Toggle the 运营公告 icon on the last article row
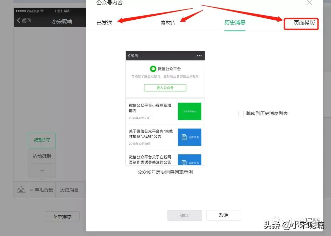This screenshot has width=331, height=236. (x=190, y=161)
